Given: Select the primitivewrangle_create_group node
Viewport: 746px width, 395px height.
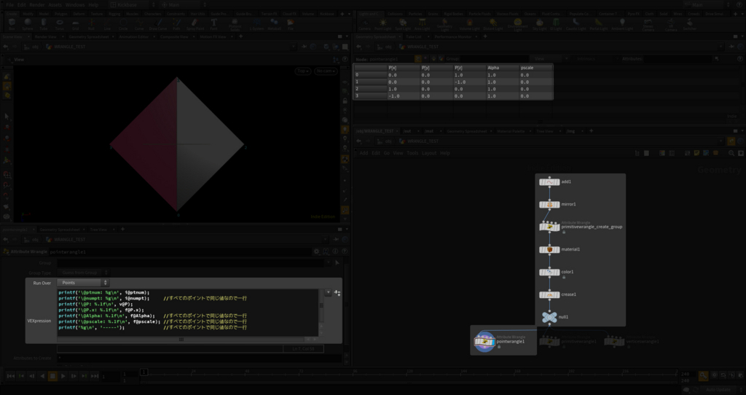Looking at the screenshot, I should (x=549, y=227).
